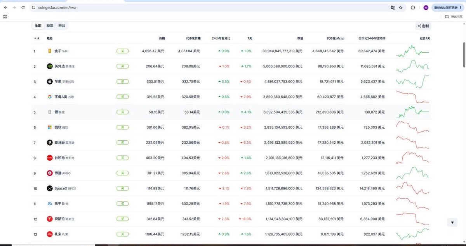
Task: Switch to the 商品 tab
Action: tap(62, 26)
